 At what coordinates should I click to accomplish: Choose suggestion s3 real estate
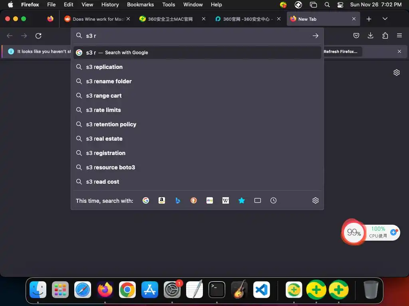click(x=197, y=139)
